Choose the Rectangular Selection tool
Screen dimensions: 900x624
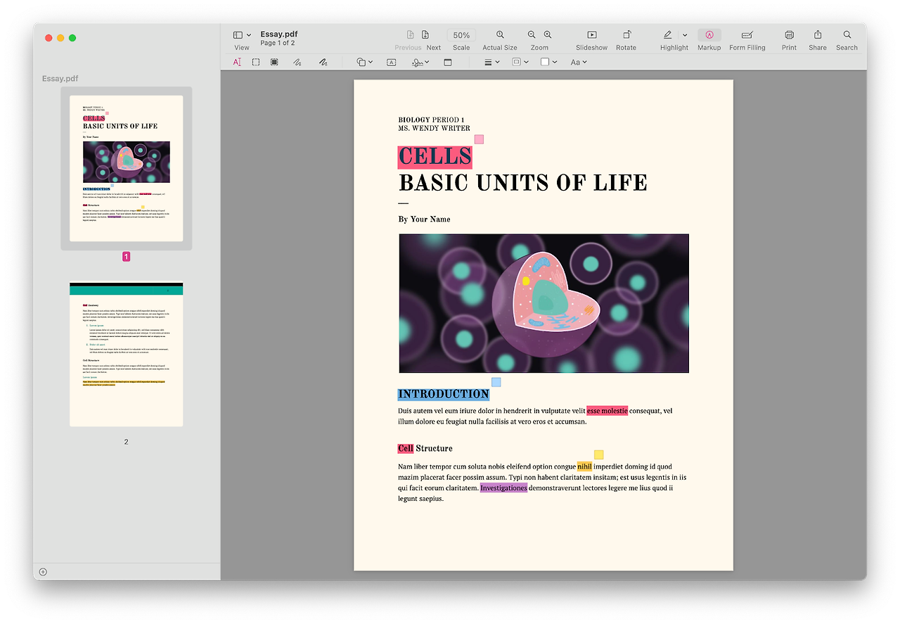(256, 62)
